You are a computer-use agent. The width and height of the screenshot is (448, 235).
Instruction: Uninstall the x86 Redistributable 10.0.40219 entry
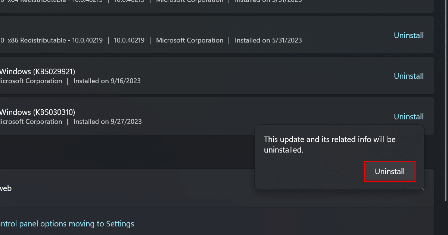click(409, 35)
